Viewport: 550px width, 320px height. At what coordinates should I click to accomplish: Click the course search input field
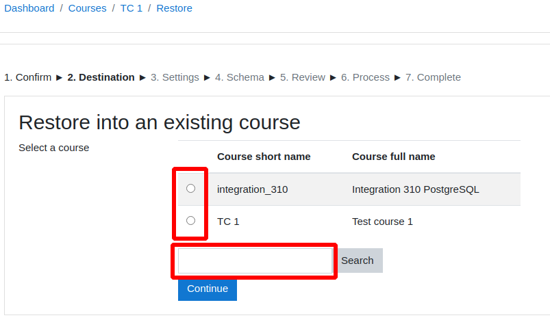click(x=255, y=261)
